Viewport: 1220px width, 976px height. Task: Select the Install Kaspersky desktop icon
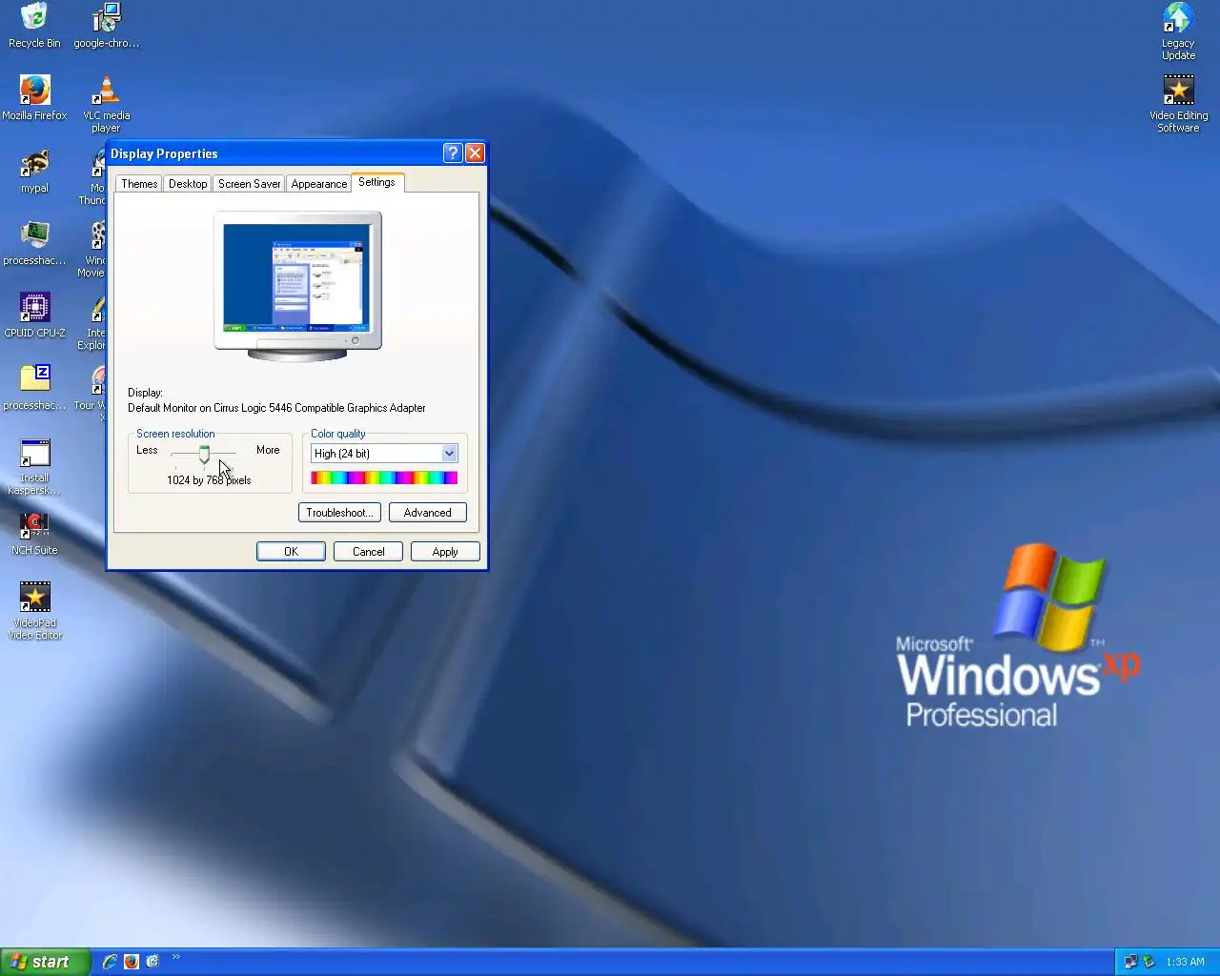[34, 466]
